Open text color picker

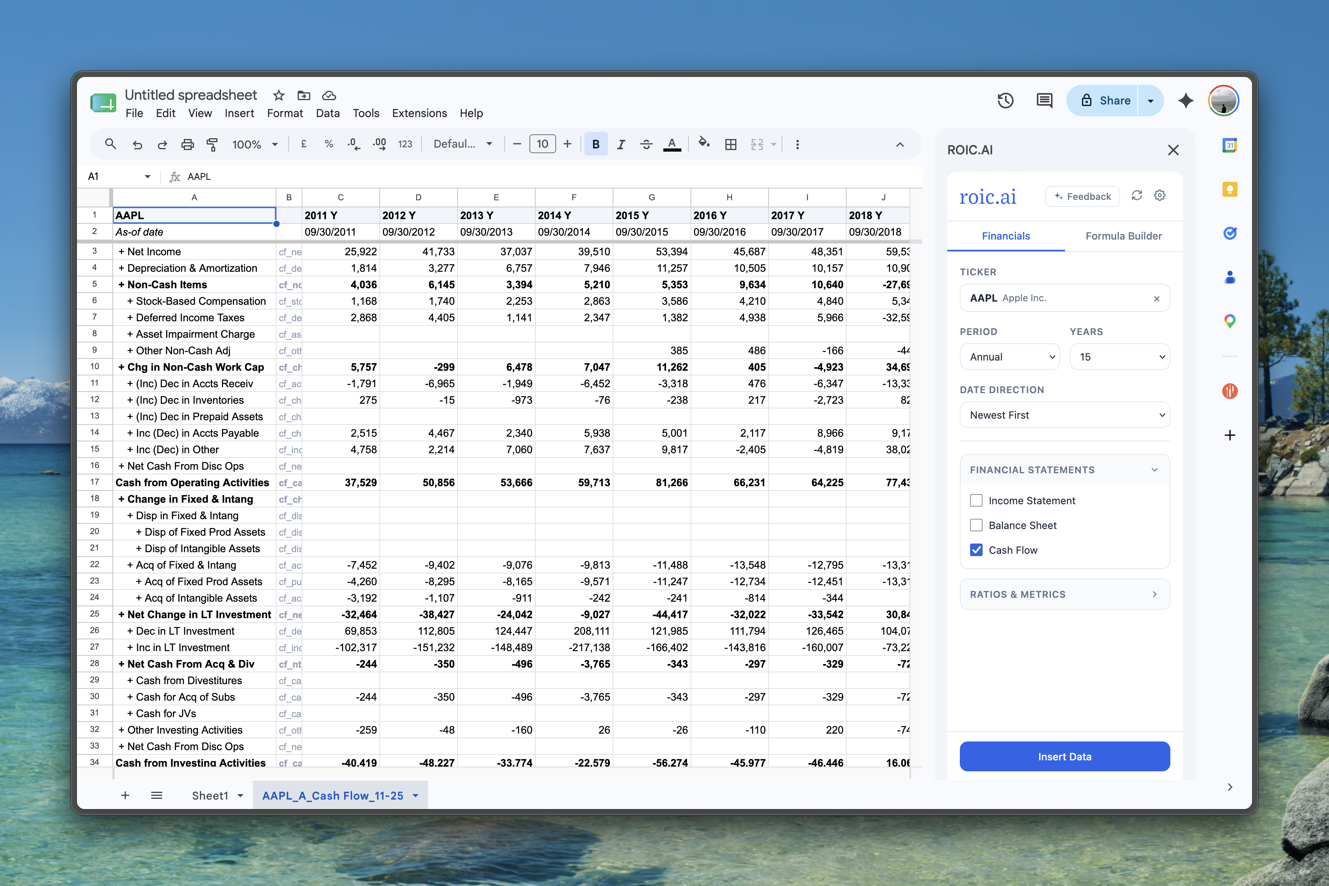pyautogui.click(x=672, y=144)
